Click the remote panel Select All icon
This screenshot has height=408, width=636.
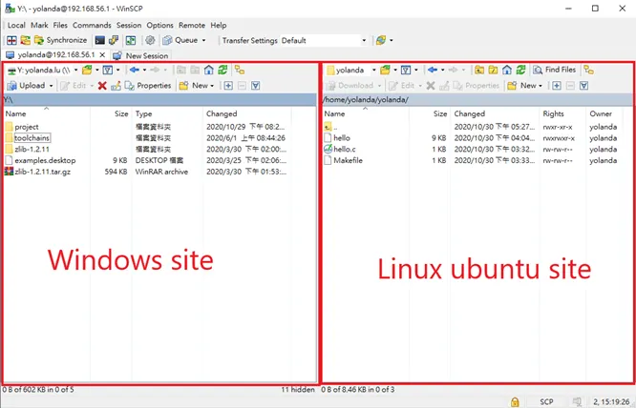click(583, 86)
